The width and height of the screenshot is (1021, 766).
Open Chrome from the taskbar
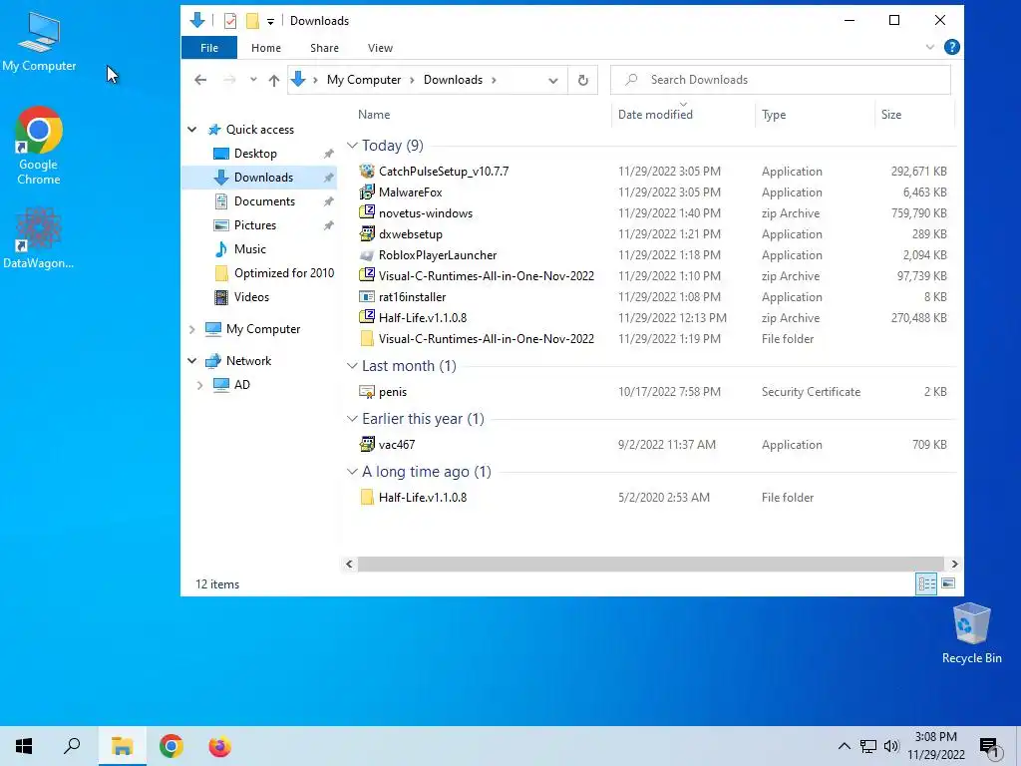[171, 746]
